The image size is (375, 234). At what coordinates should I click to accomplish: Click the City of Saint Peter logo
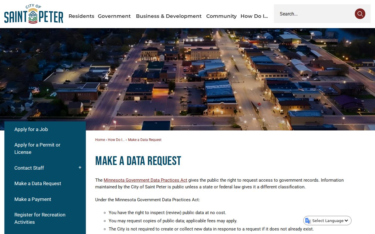pyautogui.click(x=34, y=14)
